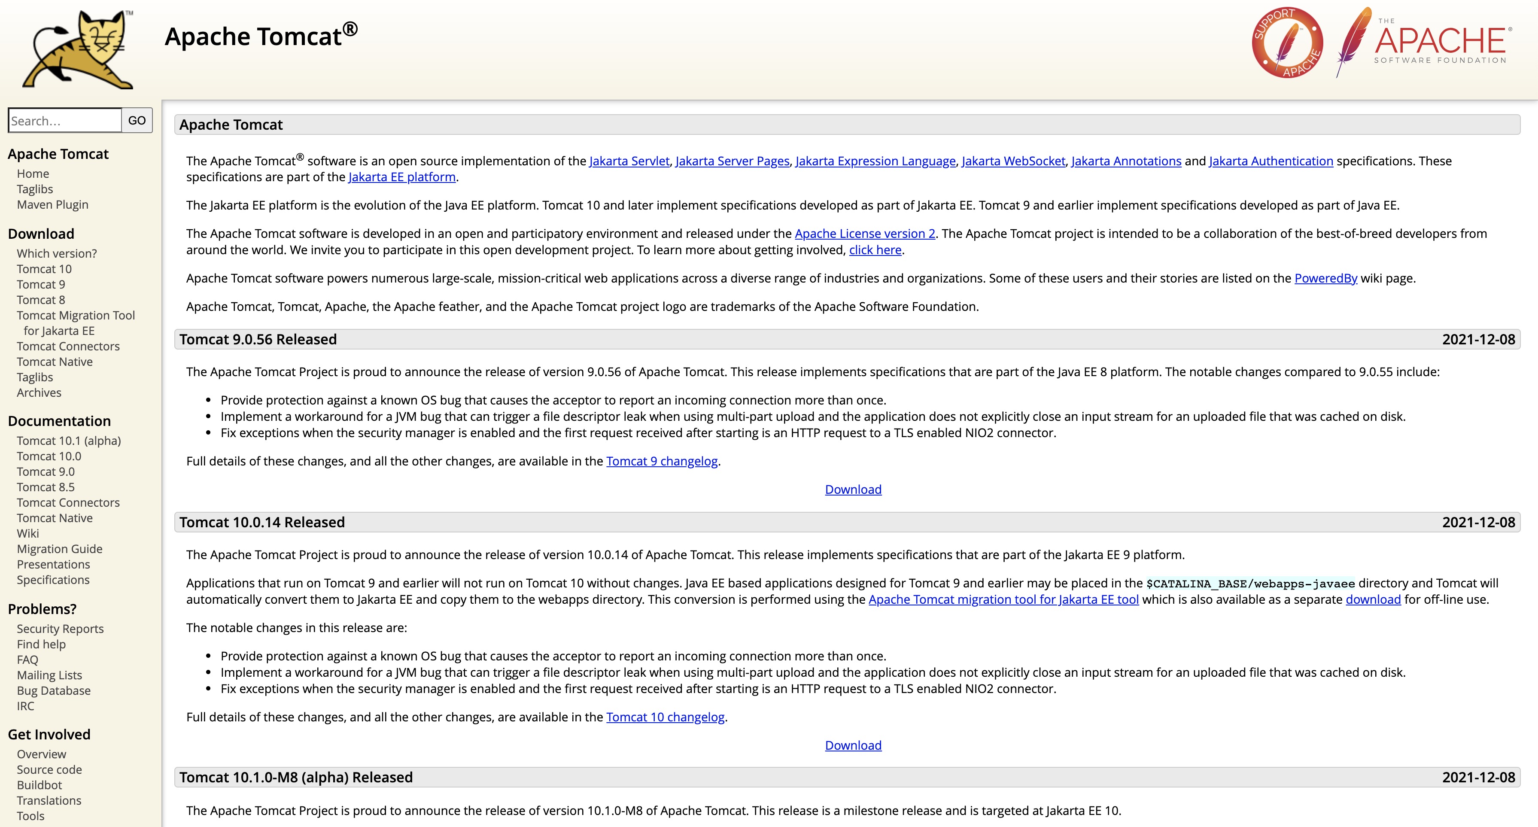Open Apache Tomcat migration tool for Jakarta EE tool link
Screen dimensions: 1538x827
[1003, 599]
